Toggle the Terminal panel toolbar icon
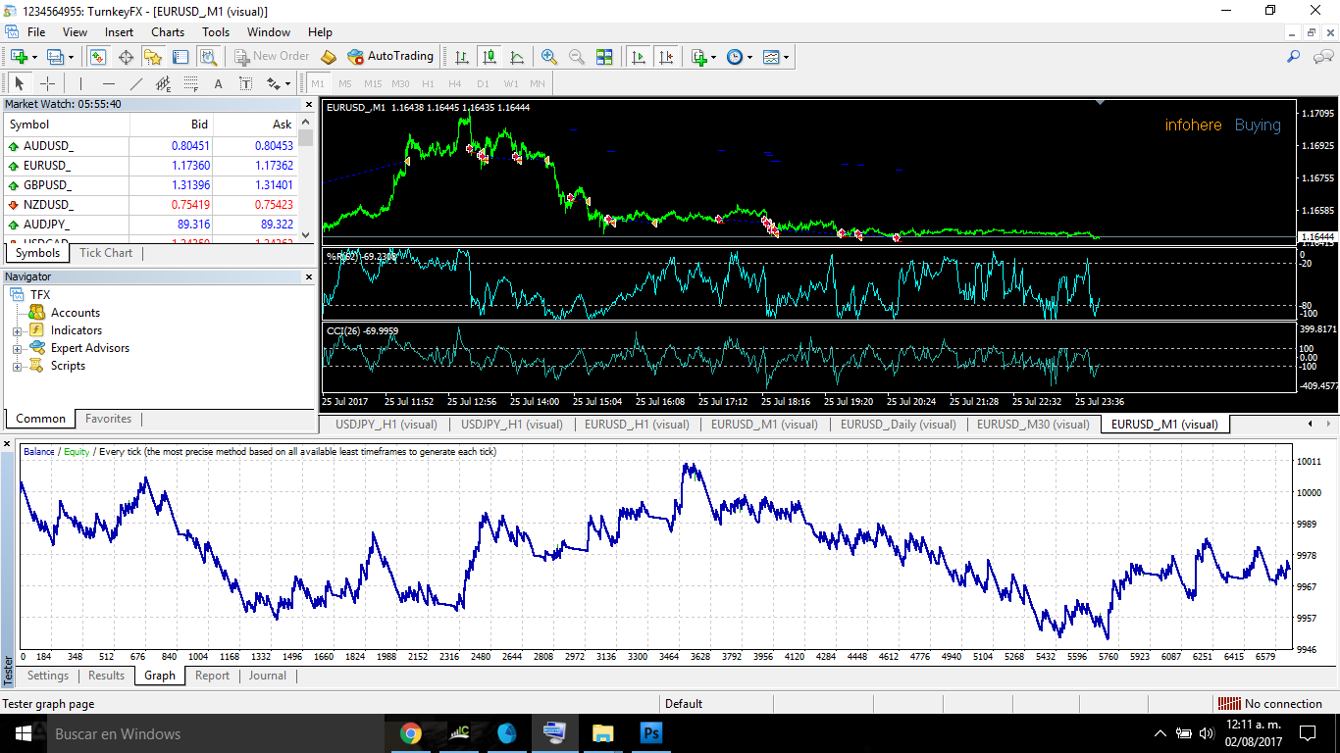The image size is (1340, 753). tap(180, 57)
